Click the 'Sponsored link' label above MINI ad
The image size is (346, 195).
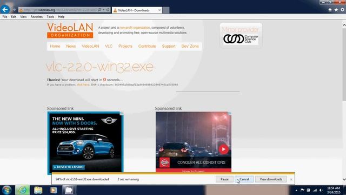click(60, 108)
